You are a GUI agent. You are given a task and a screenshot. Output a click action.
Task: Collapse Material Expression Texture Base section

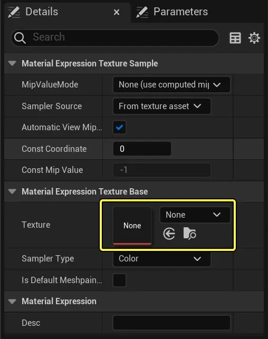[x=12, y=191]
